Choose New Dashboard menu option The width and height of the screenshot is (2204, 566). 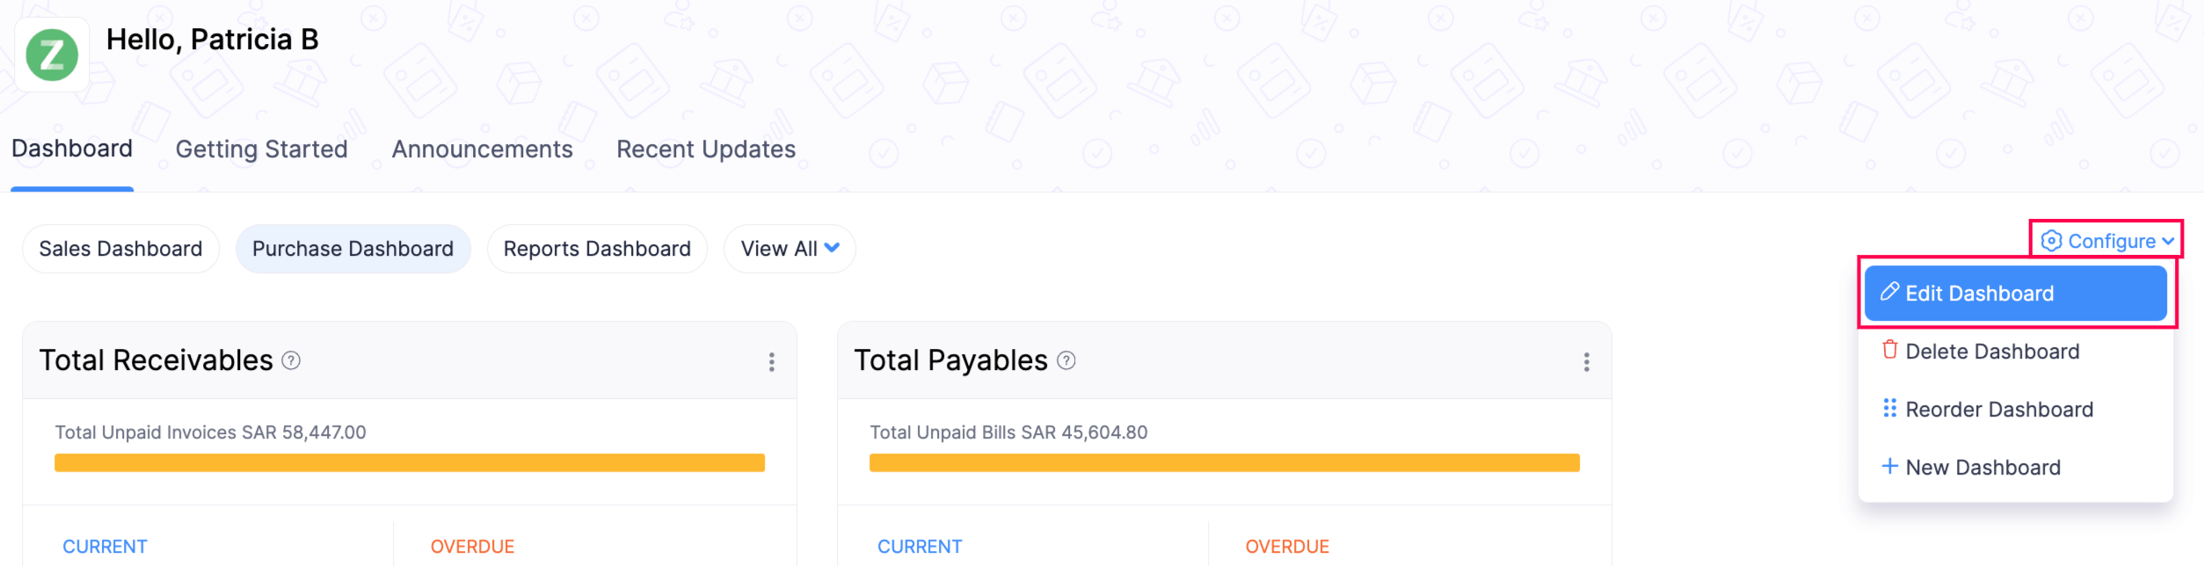1982,468
